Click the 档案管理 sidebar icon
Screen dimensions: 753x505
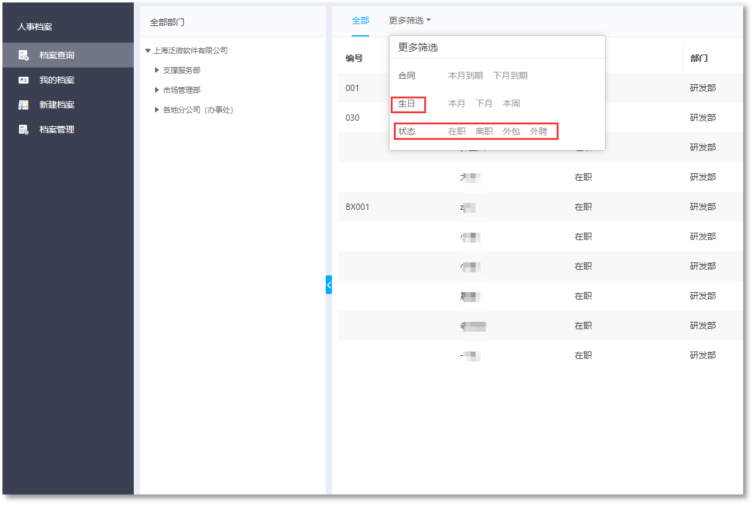pos(24,129)
